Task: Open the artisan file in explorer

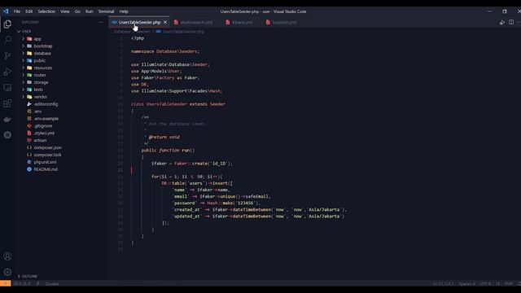Action: coord(40,140)
